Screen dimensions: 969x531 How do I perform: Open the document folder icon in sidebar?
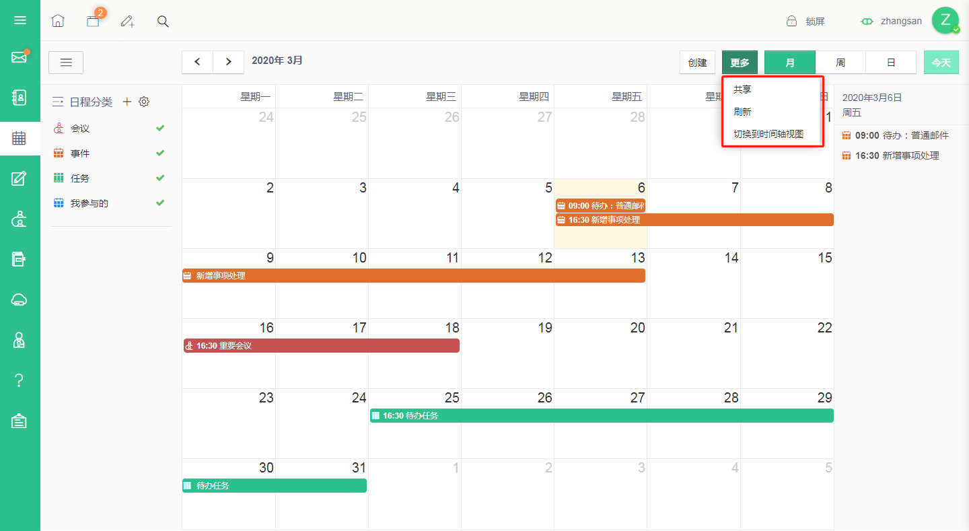point(20,259)
